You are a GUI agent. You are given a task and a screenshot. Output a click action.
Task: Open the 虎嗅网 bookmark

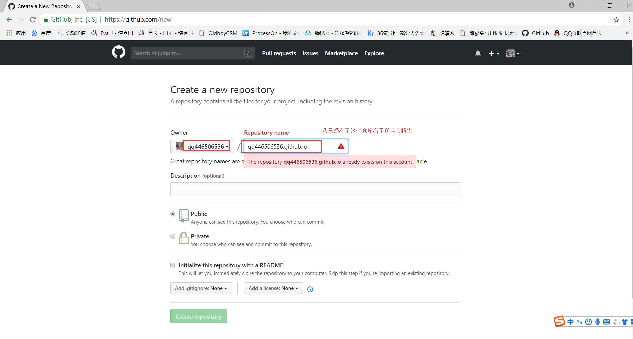(x=442, y=33)
